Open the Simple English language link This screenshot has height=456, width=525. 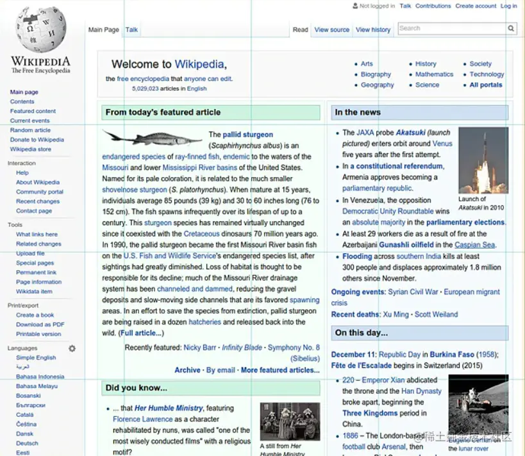coord(36,357)
